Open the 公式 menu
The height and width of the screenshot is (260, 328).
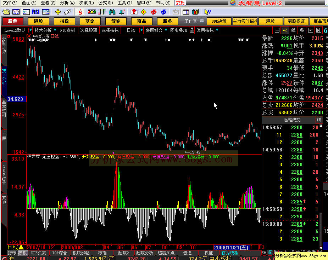point(106,3)
